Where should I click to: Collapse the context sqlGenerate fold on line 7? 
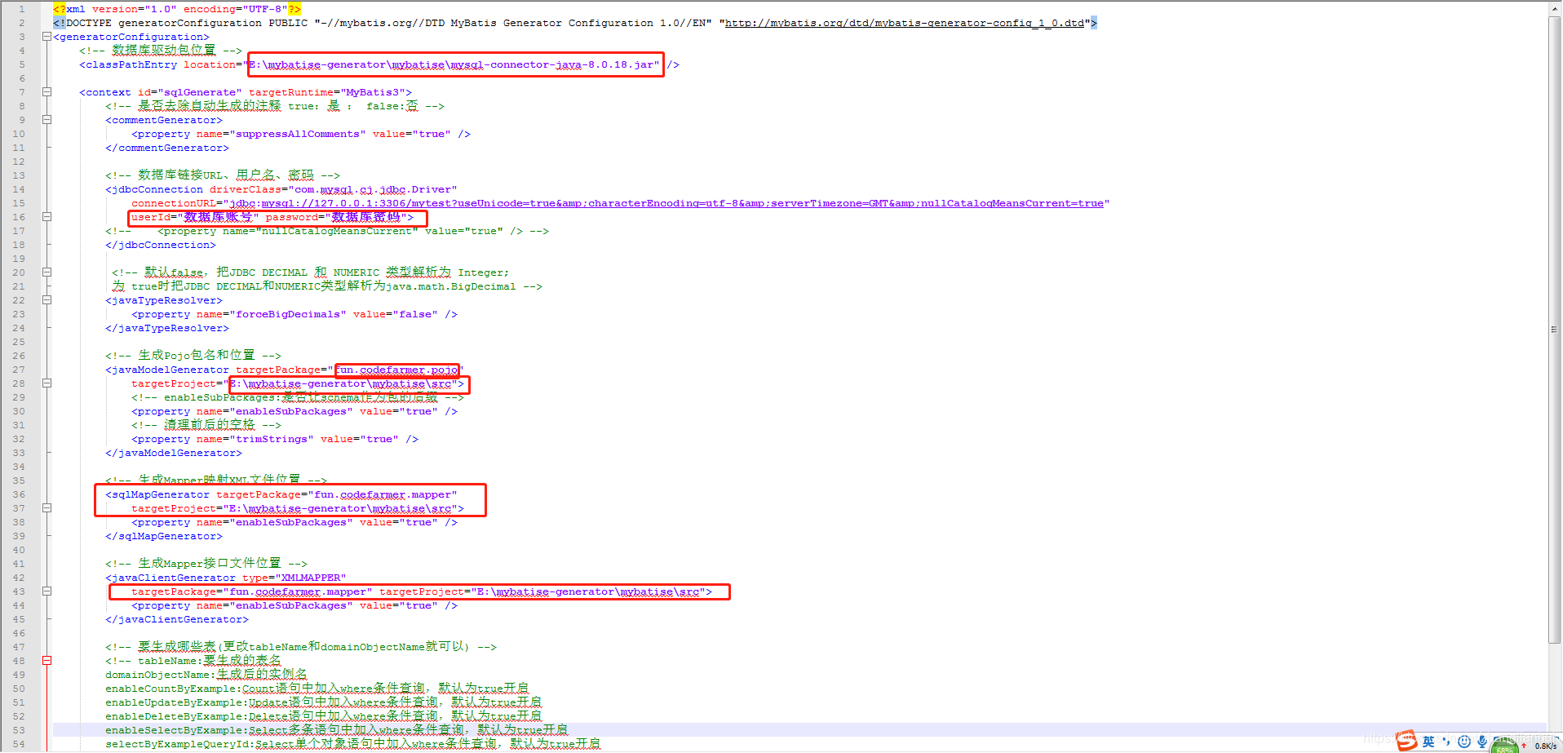(47, 92)
